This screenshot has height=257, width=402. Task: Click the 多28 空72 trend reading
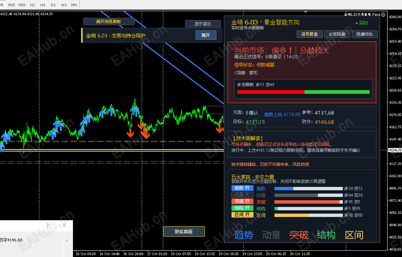pyautogui.click(x=353, y=188)
